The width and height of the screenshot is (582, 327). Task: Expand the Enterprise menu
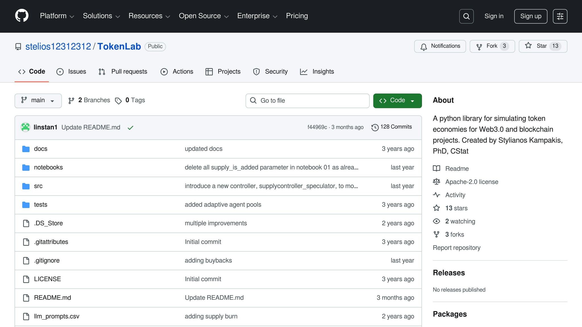click(257, 16)
